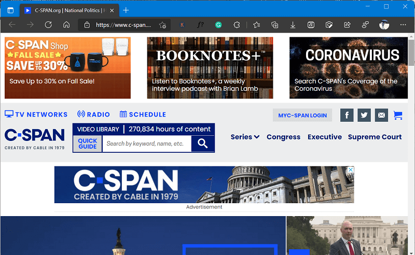Screen dimensions: 415x255
Task: Click the browser forward arrow
Action: (30, 25)
